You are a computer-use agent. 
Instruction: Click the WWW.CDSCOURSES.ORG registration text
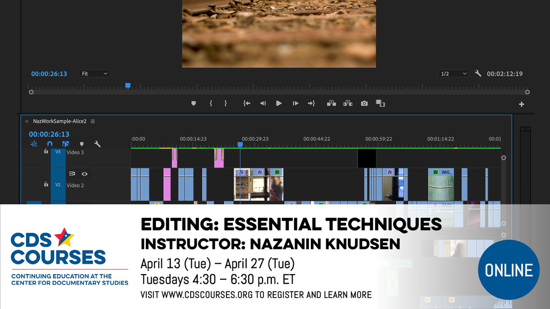pyautogui.click(x=256, y=294)
